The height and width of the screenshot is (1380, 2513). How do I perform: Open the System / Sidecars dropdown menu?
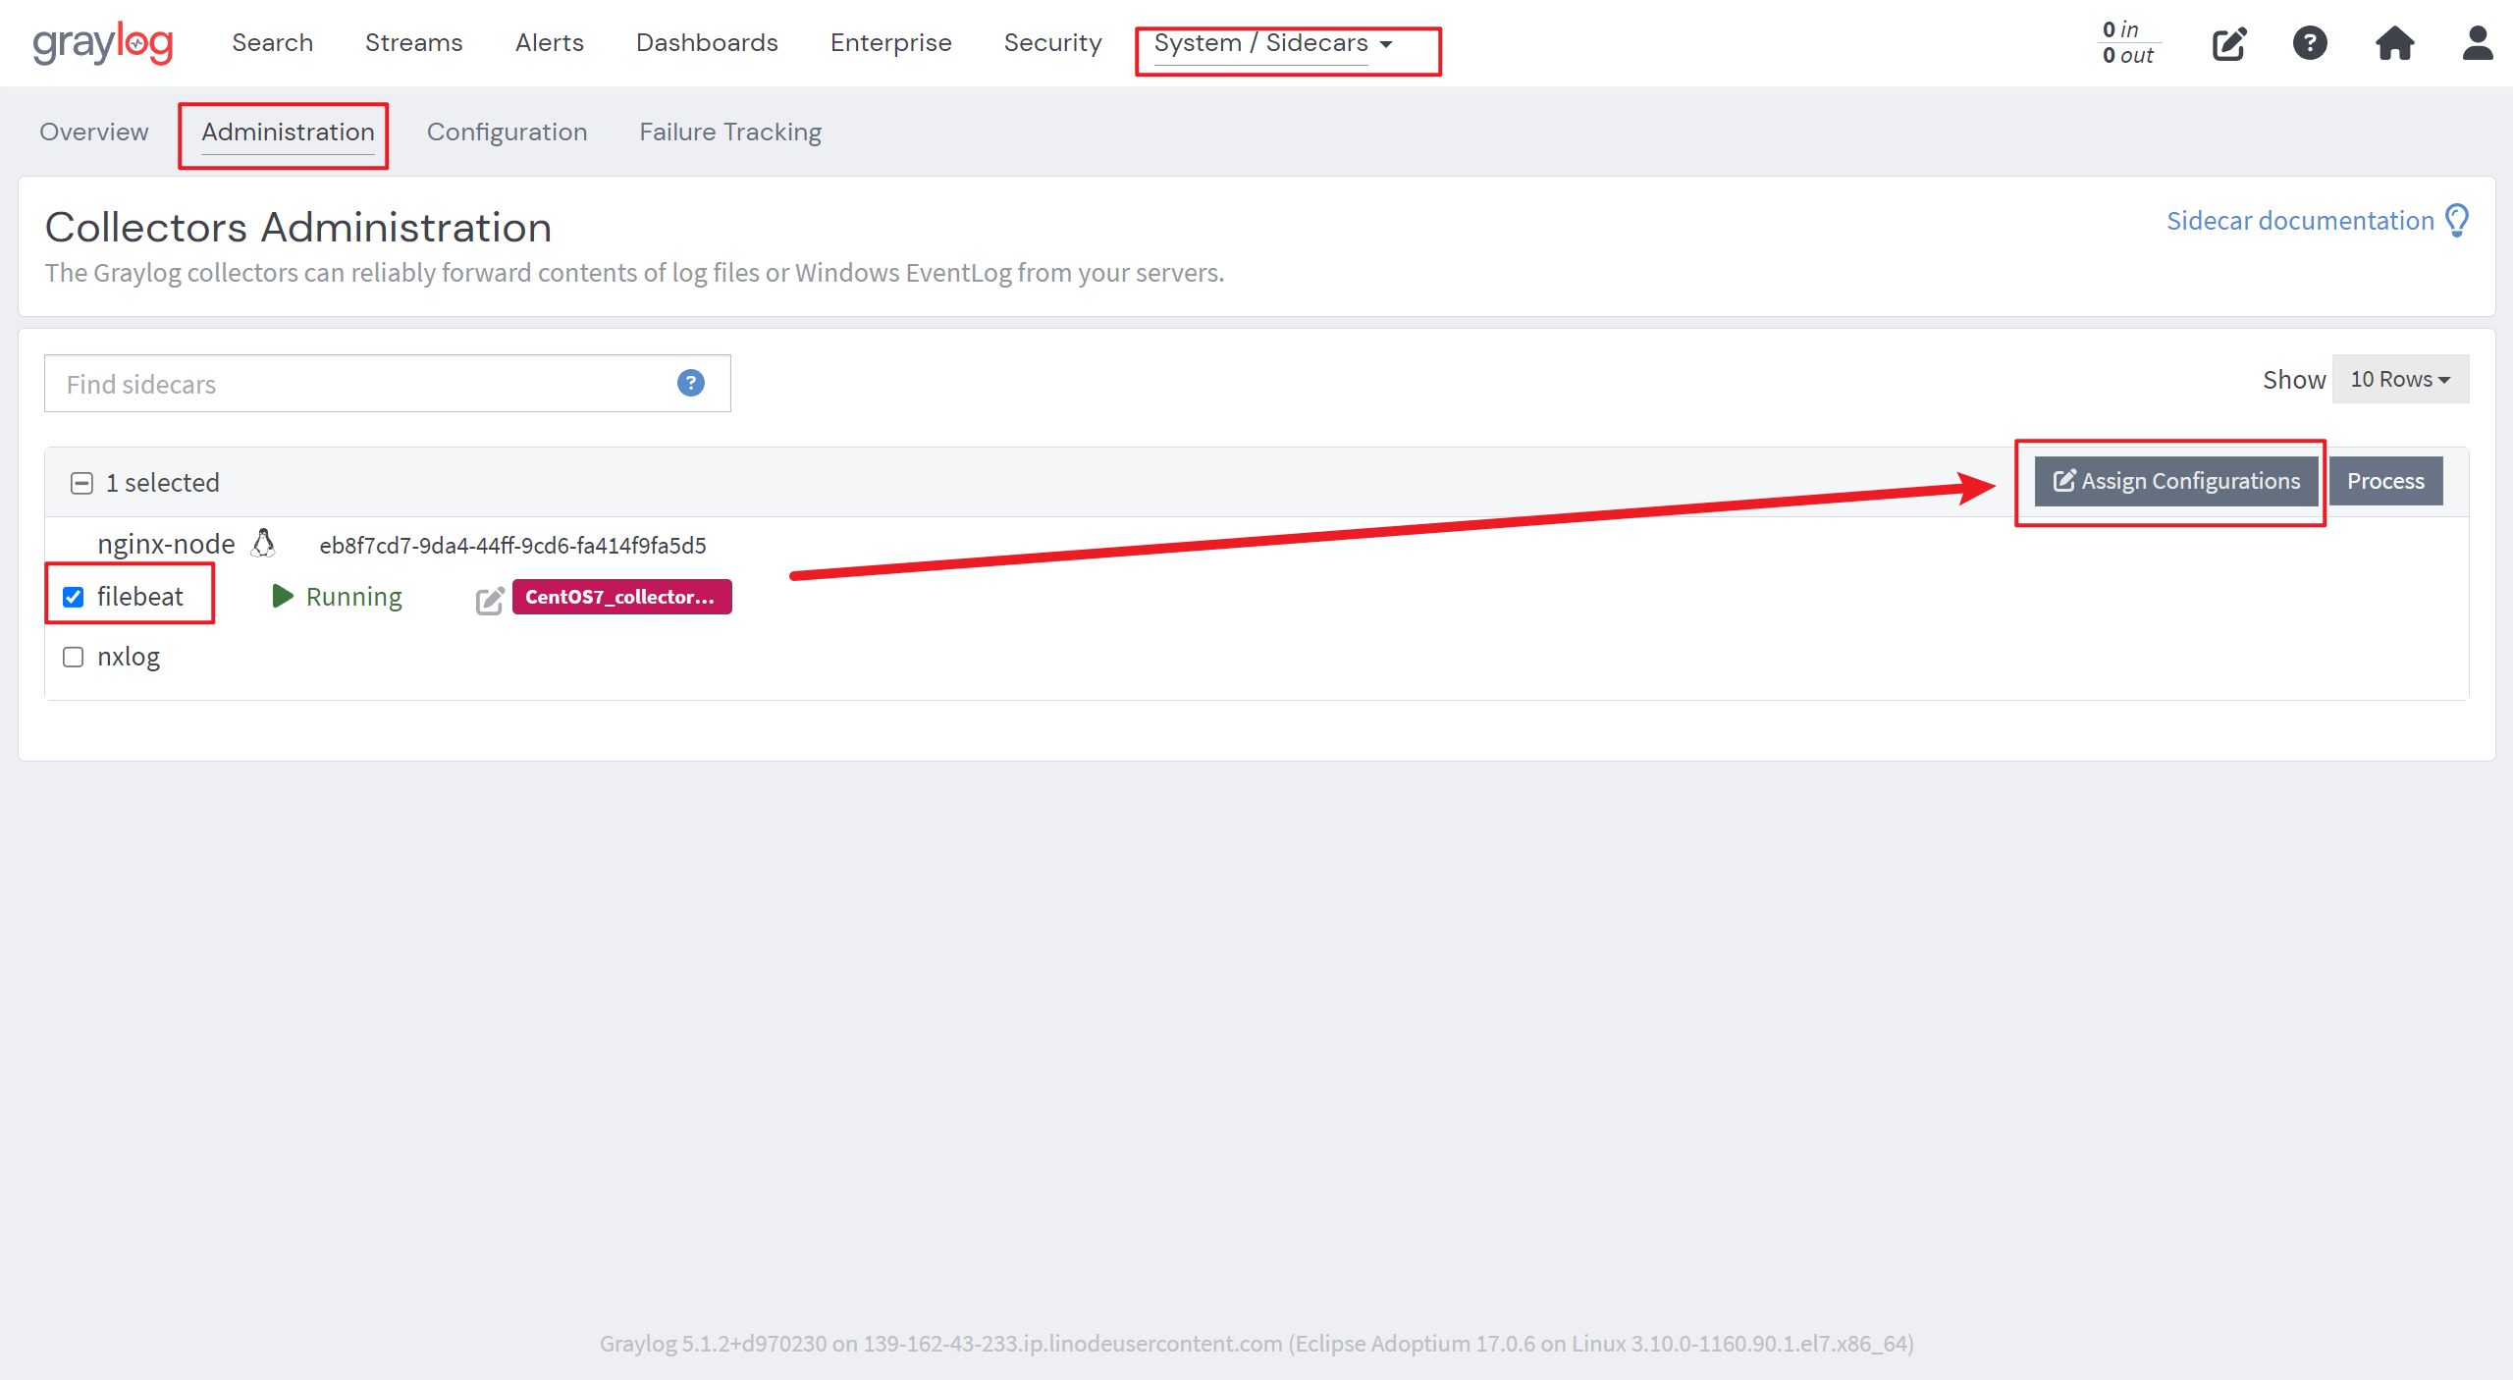[x=1273, y=43]
